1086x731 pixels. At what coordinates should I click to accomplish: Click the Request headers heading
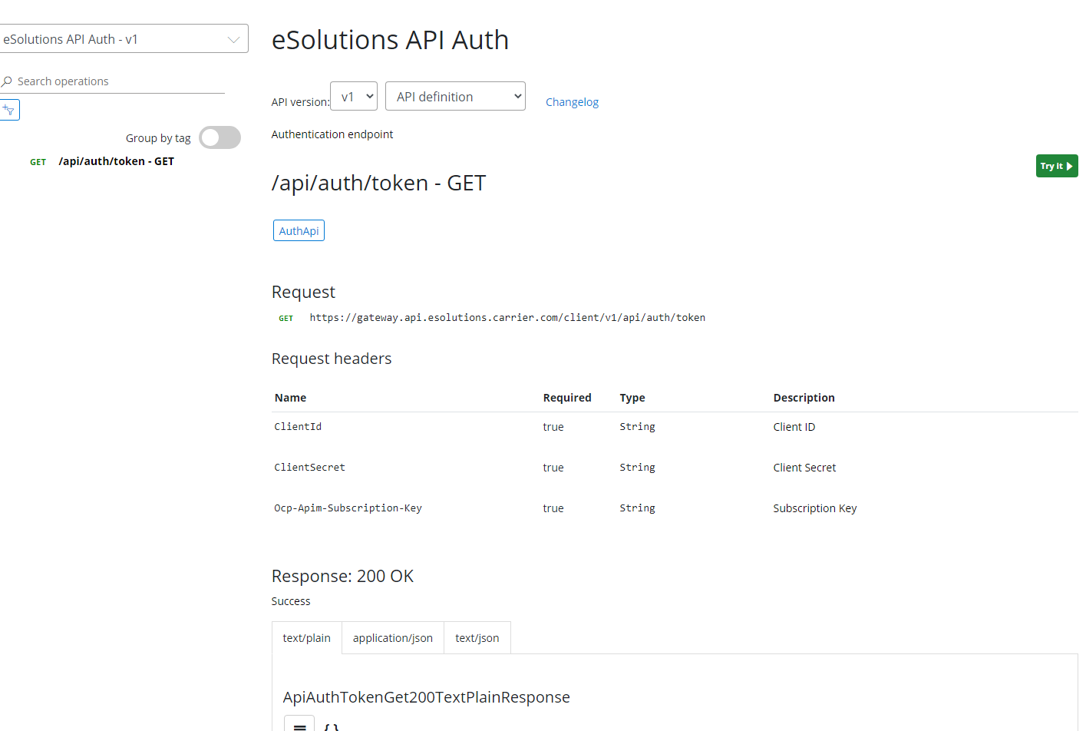332,359
